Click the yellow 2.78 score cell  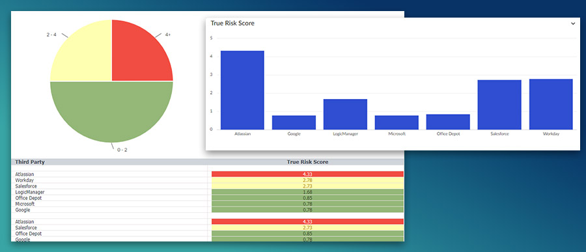[x=307, y=180]
